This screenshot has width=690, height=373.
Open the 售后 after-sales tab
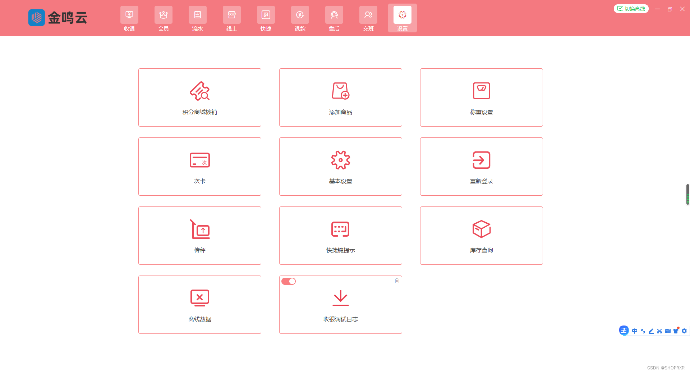334,18
